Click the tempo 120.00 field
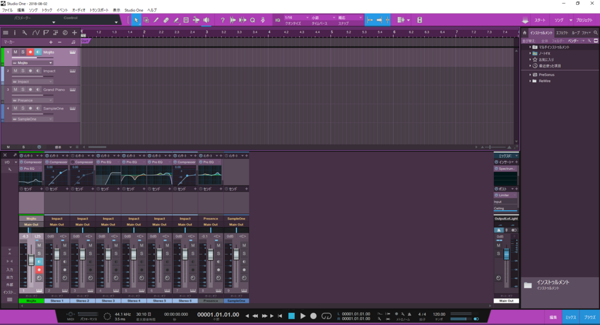 pyautogui.click(x=439, y=314)
